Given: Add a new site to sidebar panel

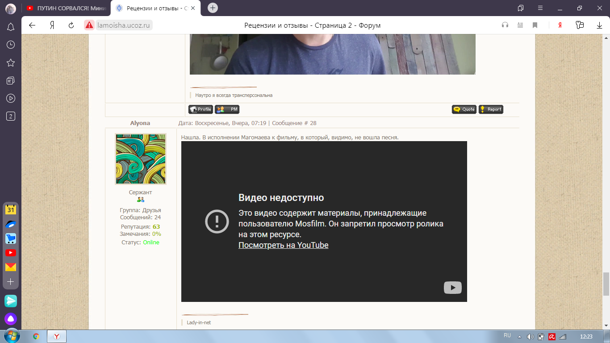Looking at the screenshot, I should pos(11,282).
